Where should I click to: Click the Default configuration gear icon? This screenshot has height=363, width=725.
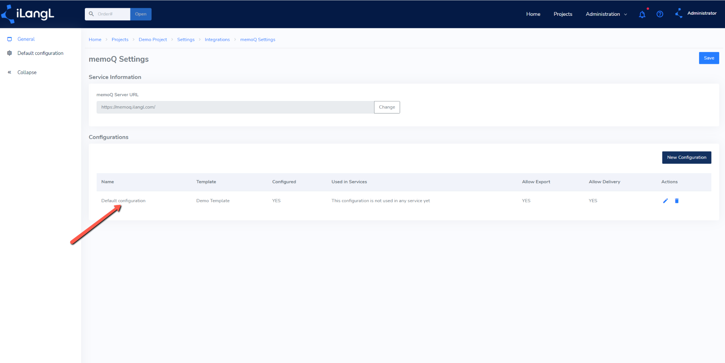(9, 53)
